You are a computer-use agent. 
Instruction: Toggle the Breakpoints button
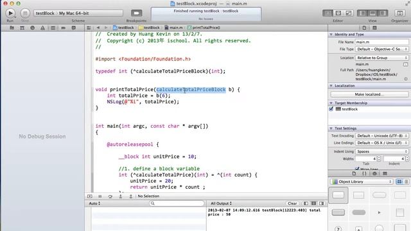click(136, 13)
